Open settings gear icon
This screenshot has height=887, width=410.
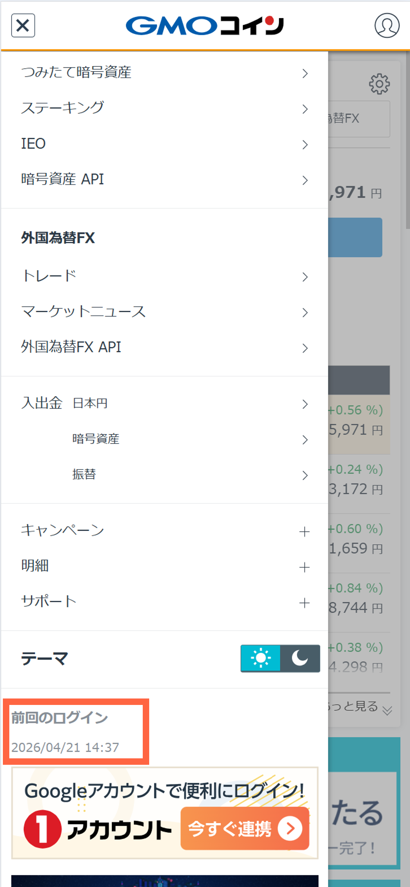pyautogui.click(x=379, y=84)
